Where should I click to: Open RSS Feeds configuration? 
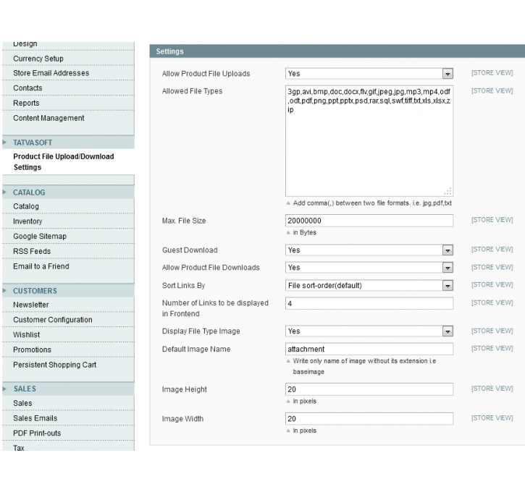32,251
